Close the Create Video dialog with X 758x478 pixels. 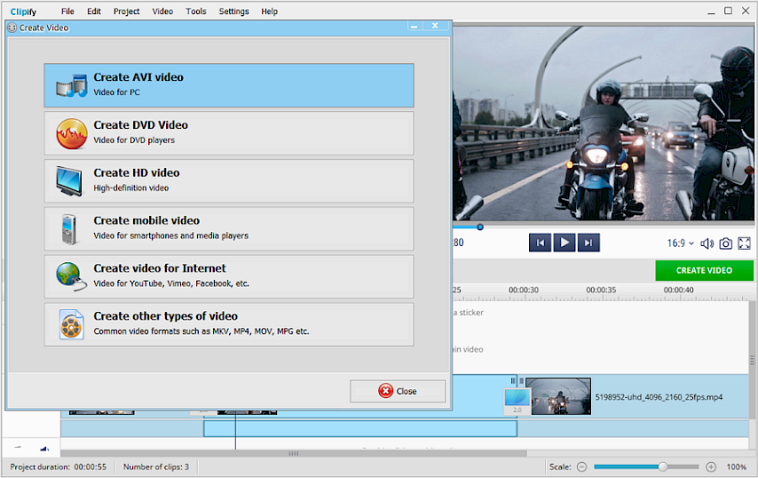(435, 26)
